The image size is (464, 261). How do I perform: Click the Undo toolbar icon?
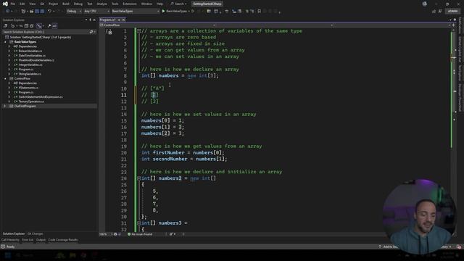point(49,12)
